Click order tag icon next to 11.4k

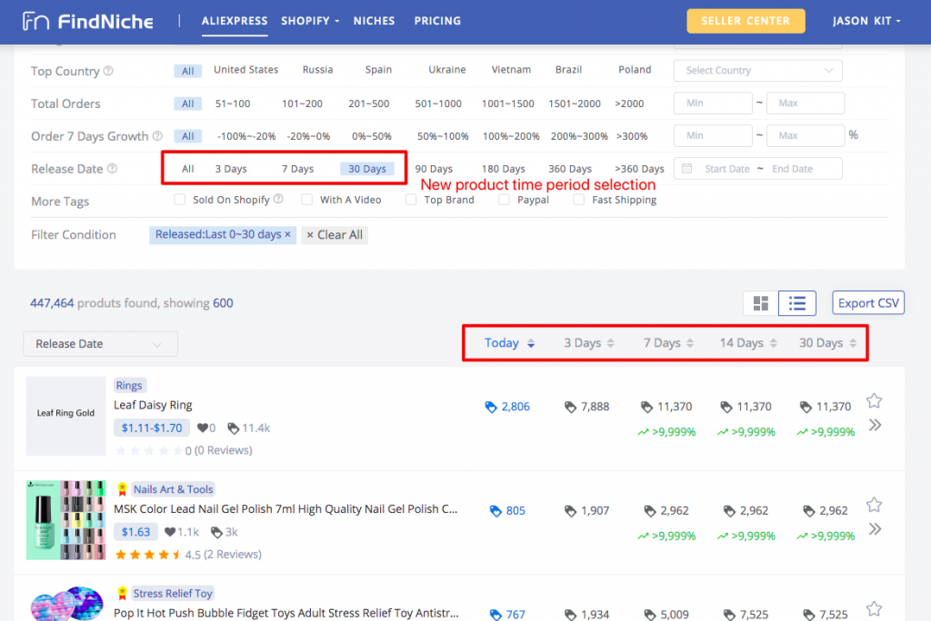click(x=234, y=429)
